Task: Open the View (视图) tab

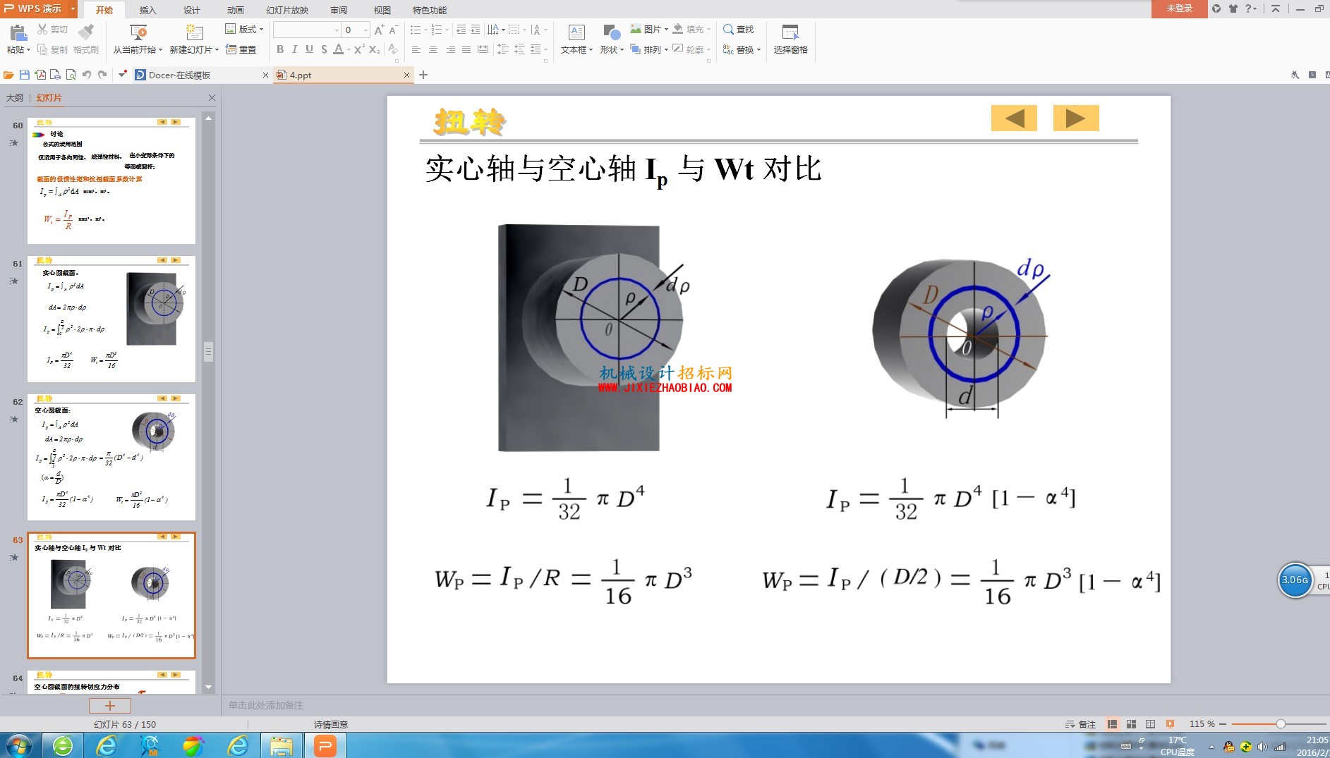Action: [x=382, y=10]
